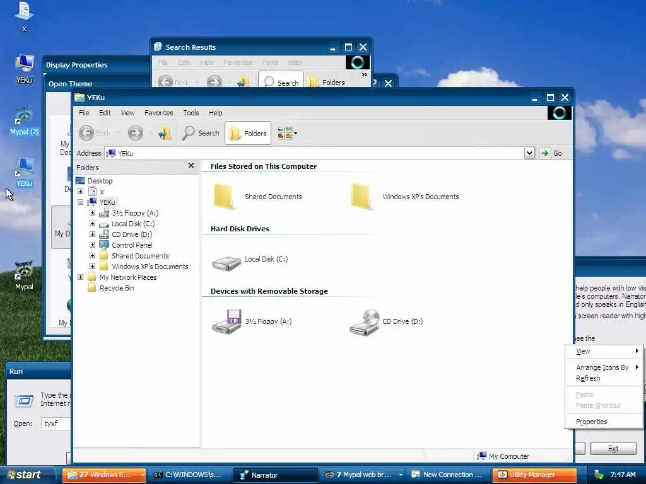646x484 pixels.
Task: Toggle the Folders pane button in YEKu
Action: click(x=247, y=133)
